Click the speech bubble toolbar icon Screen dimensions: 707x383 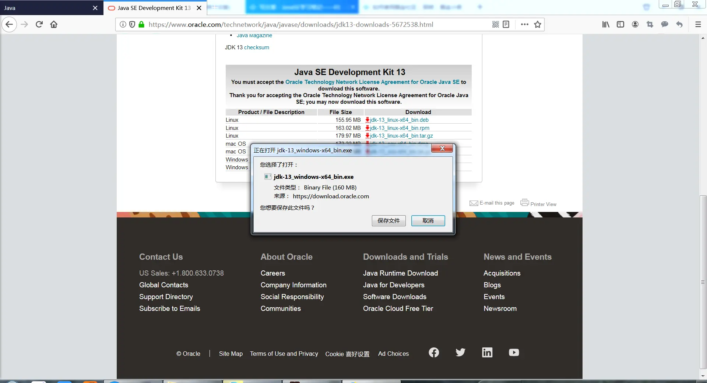coord(665,25)
